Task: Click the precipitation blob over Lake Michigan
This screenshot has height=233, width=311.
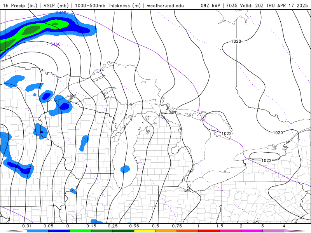Action: [125, 169]
